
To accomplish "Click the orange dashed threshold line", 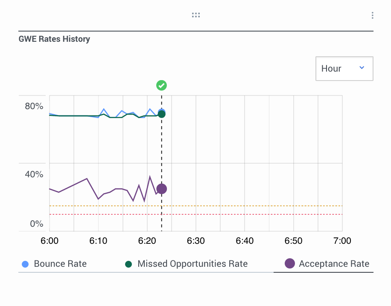I will [x=256, y=206].
